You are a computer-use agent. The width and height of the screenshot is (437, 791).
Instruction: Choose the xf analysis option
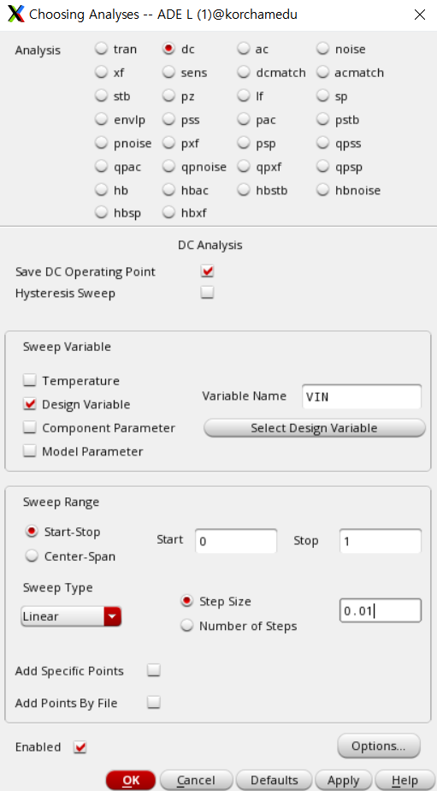click(x=102, y=72)
